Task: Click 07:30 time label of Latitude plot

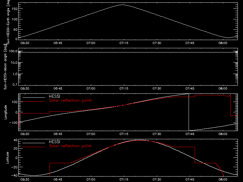Action: [157, 179]
